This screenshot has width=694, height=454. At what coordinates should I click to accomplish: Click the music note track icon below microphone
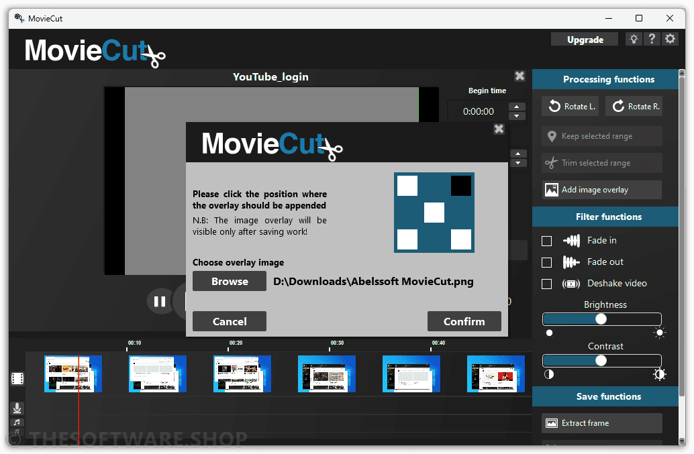[17, 422]
